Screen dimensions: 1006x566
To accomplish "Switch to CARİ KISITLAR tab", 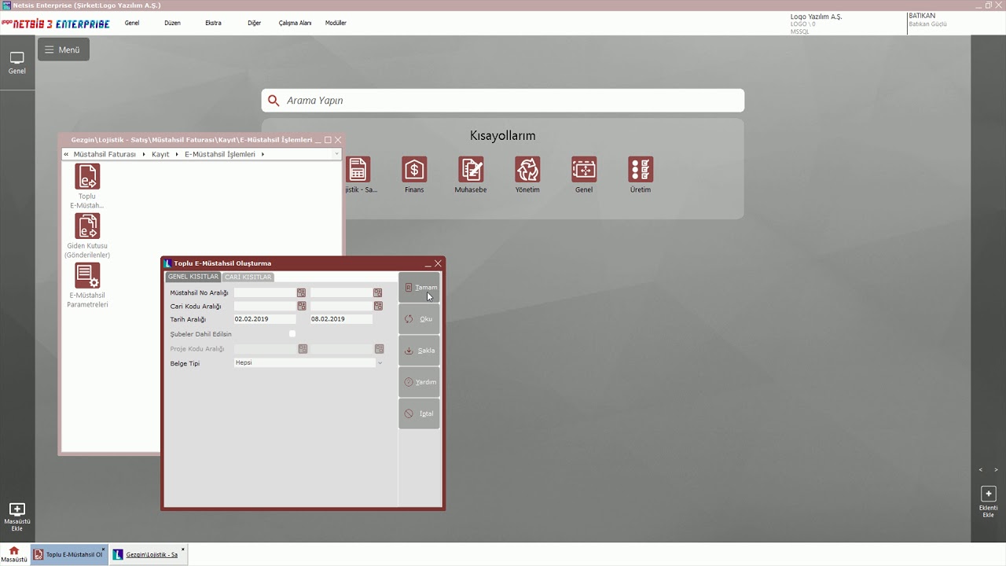I will 248,277.
